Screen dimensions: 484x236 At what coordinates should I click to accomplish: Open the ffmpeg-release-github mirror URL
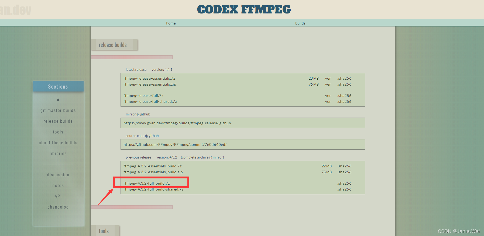point(177,123)
